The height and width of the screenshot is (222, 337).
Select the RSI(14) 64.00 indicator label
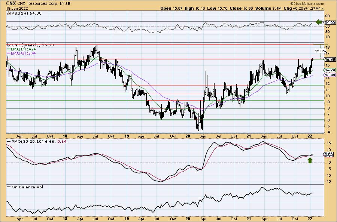26,13
